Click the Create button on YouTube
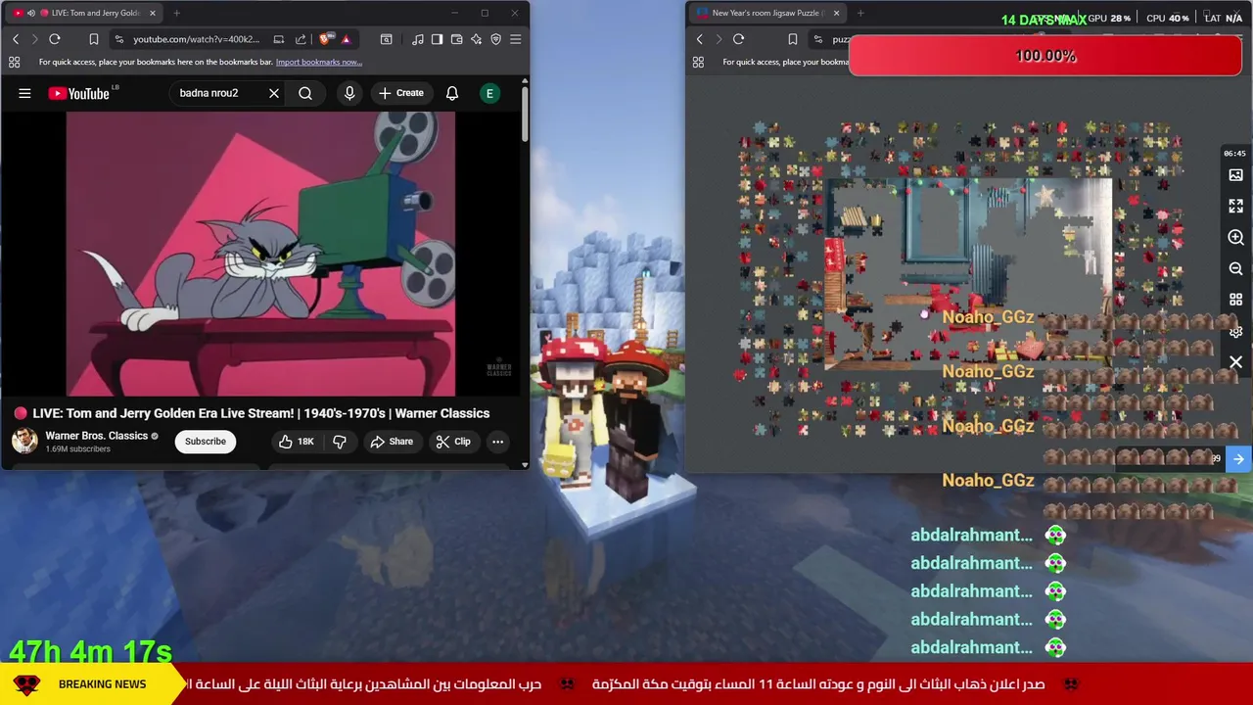Viewport: 1253px width, 705px height. (401, 94)
